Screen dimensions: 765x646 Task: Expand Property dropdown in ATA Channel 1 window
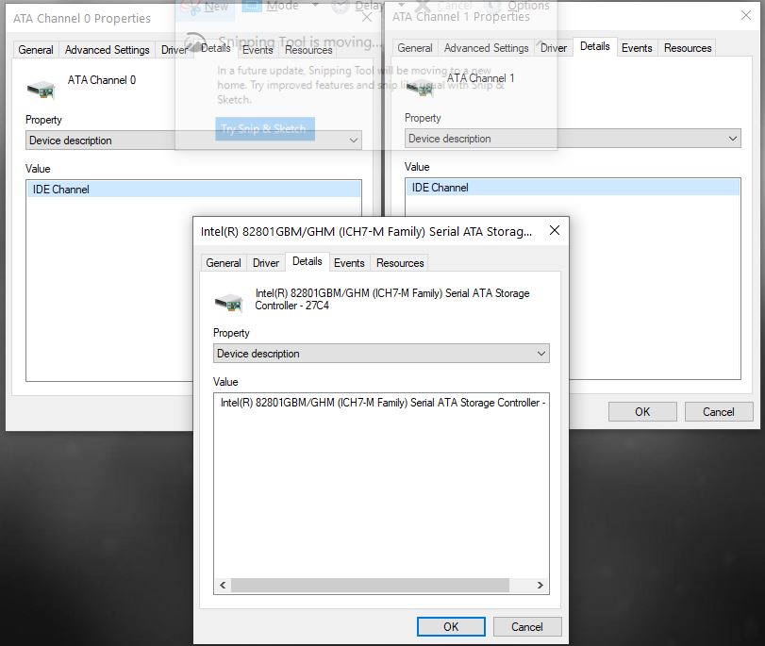click(573, 139)
